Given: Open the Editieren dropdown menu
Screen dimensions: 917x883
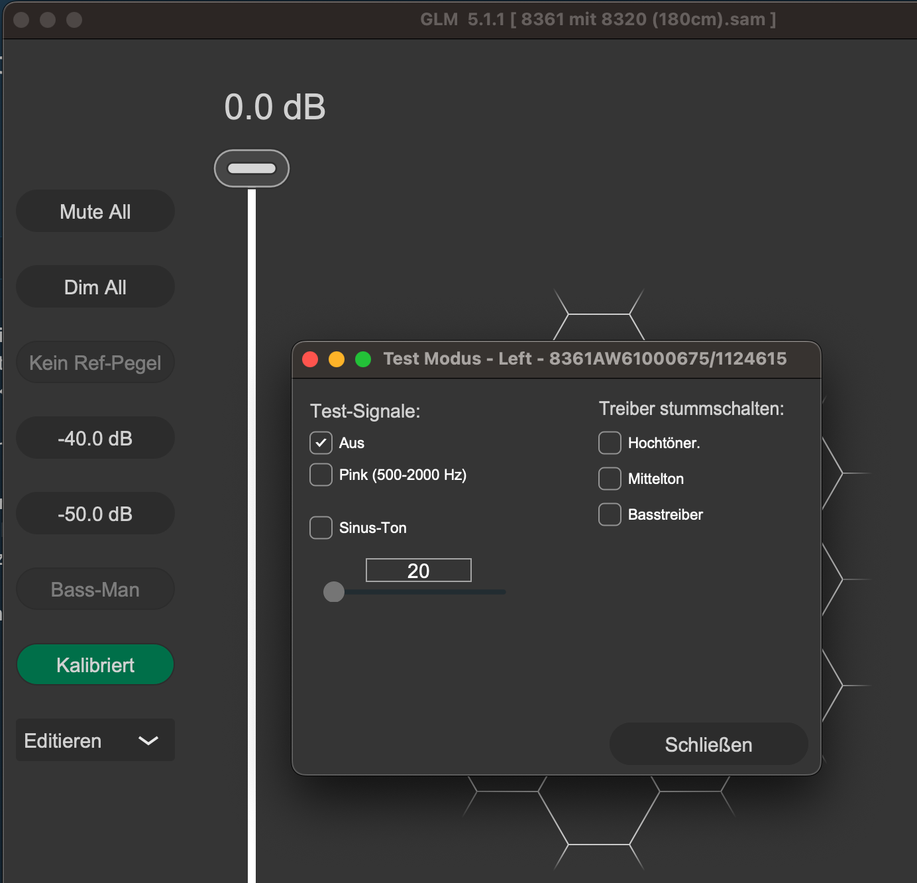Looking at the screenshot, I should [95, 740].
